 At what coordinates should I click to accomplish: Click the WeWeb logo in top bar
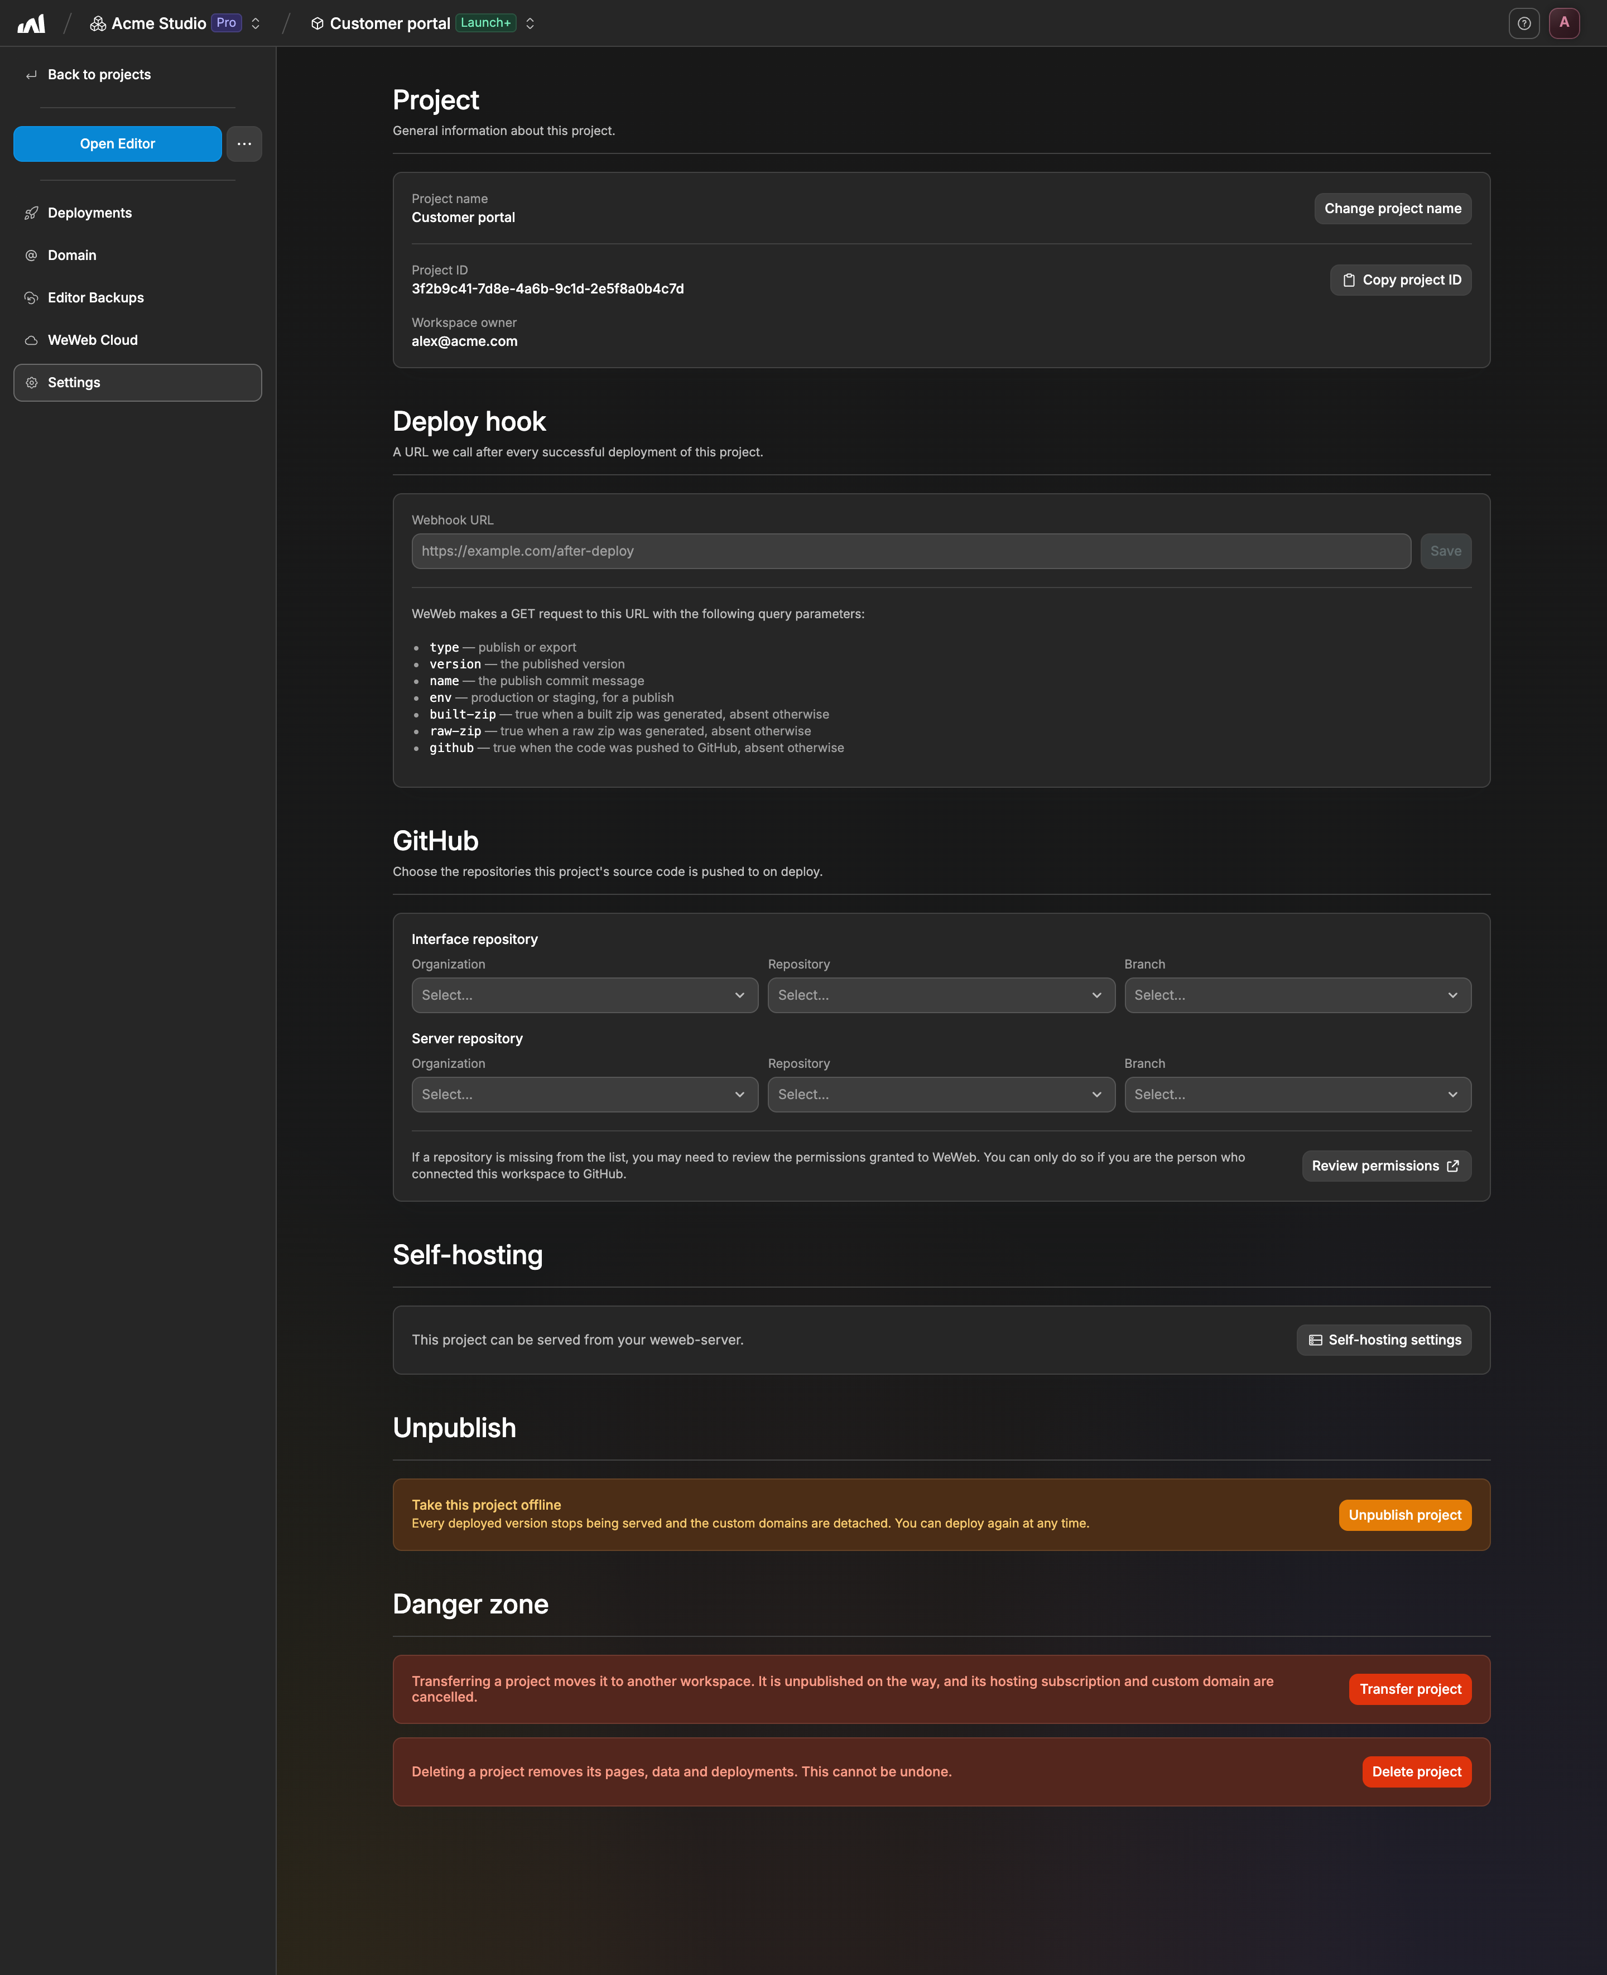[x=31, y=23]
